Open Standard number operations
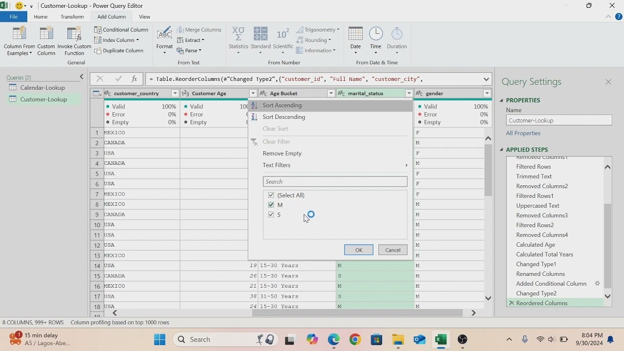This screenshot has width=624, height=351. pyautogui.click(x=261, y=41)
